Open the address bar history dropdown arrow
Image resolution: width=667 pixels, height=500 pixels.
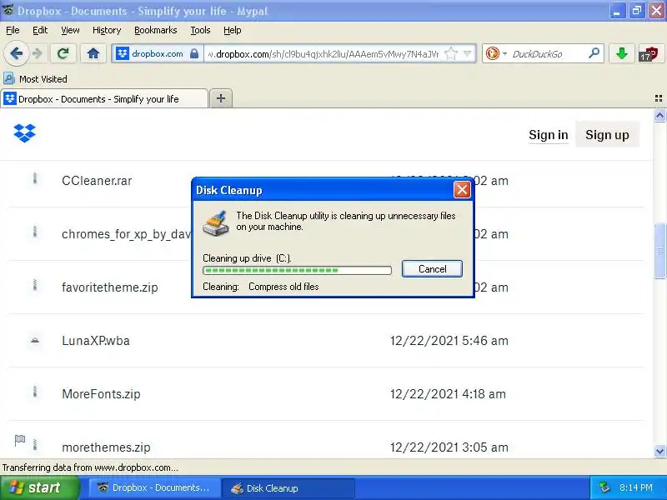click(x=468, y=53)
